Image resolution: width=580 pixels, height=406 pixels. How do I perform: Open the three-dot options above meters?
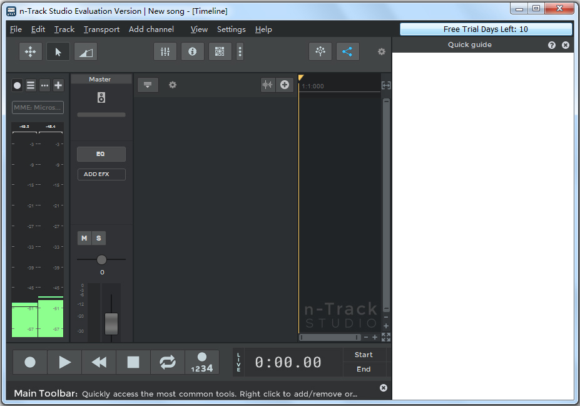45,86
